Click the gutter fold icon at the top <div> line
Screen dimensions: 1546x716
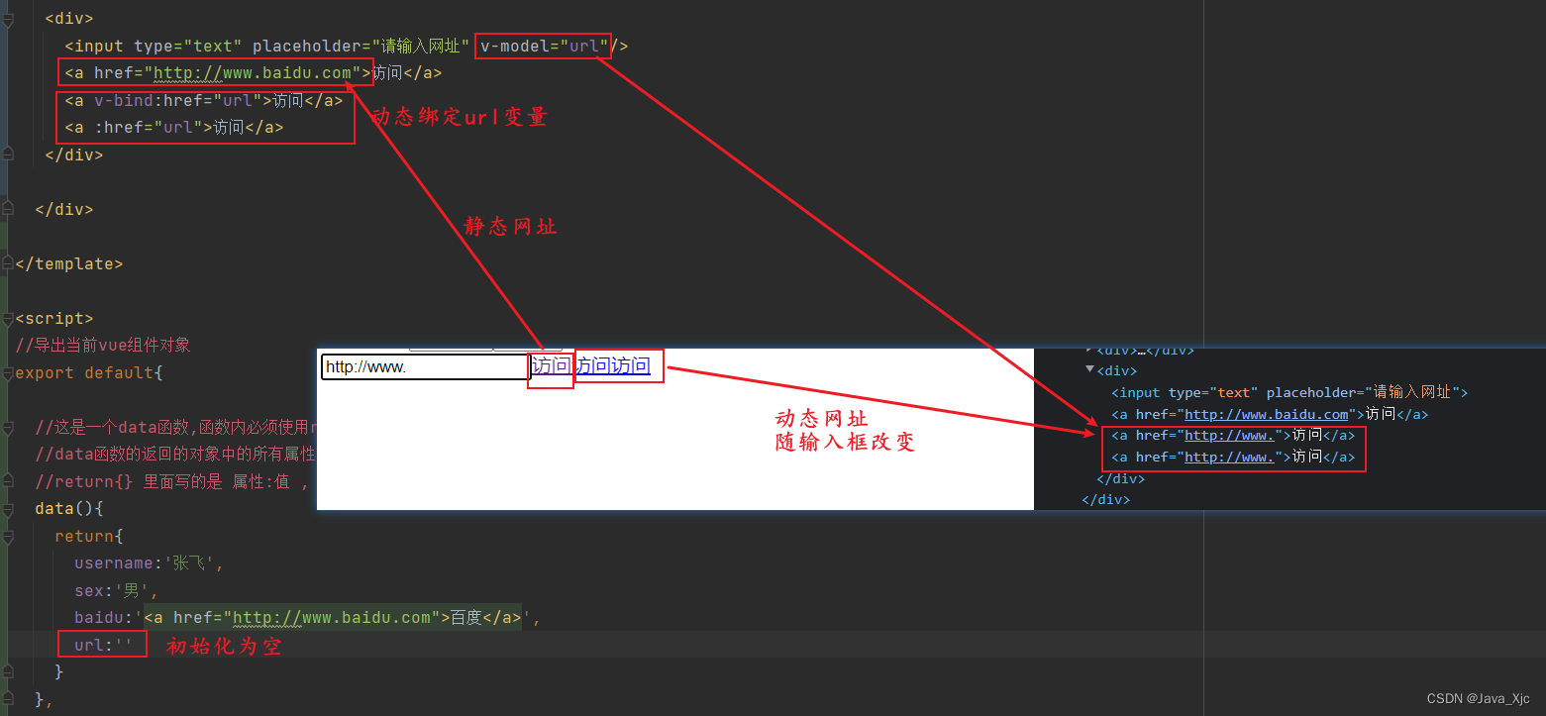point(8,17)
